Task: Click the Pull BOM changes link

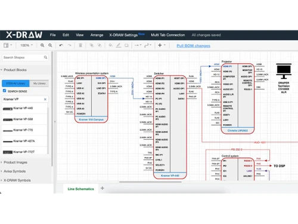Action: tap(193, 45)
